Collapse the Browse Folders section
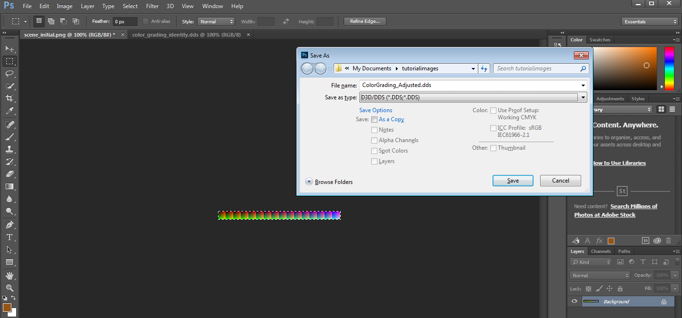 (309, 182)
